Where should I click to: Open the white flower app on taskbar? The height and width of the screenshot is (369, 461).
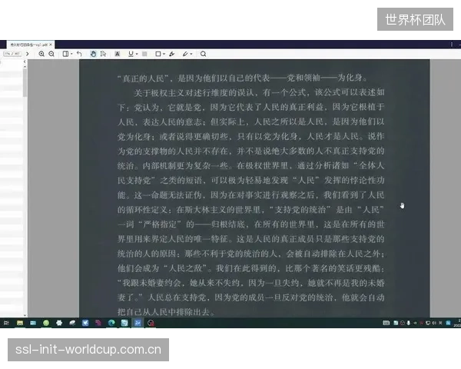59,323
